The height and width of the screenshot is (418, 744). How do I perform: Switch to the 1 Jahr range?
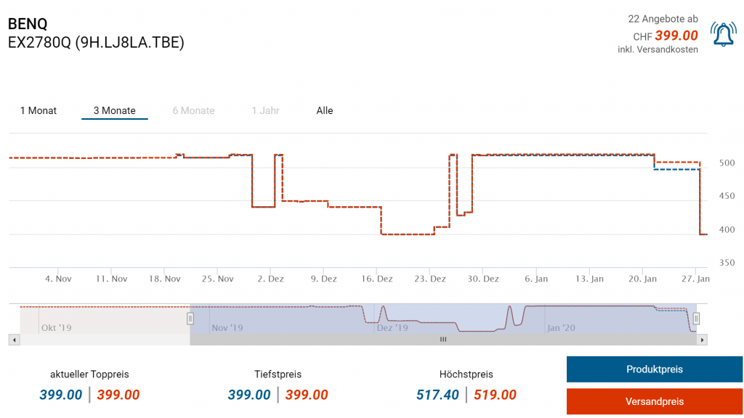click(265, 111)
